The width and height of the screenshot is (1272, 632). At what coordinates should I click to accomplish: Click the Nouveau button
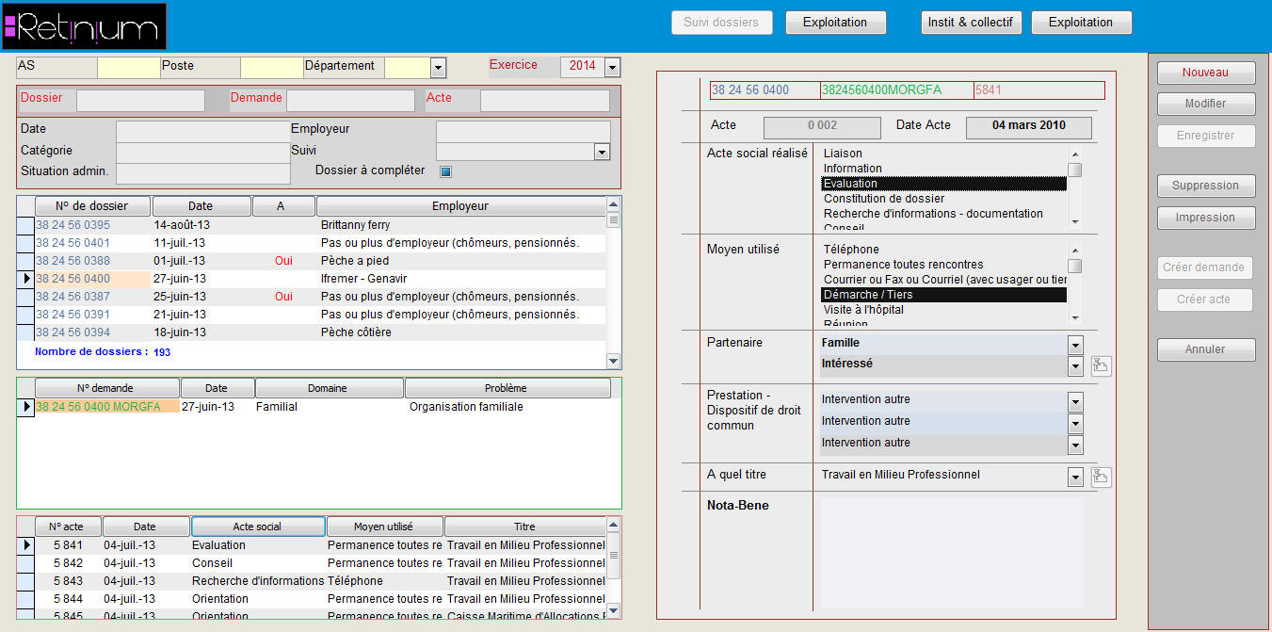[1206, 73]
